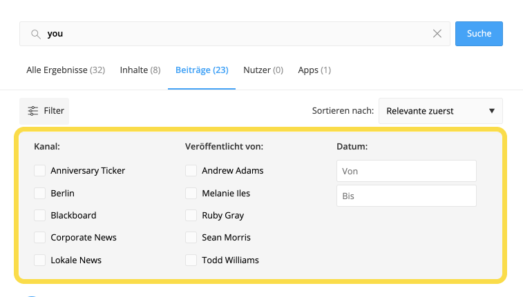Filter by author Andrew Adams checkbox
This screenshot has height=297, width=523.
point(191,171)
